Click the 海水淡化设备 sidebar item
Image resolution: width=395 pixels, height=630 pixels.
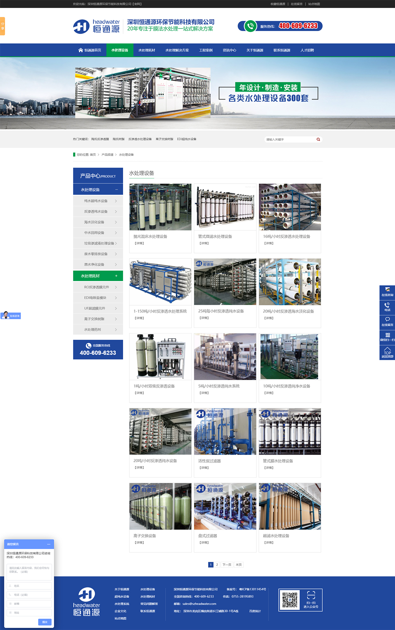click(x=94, y=222)
